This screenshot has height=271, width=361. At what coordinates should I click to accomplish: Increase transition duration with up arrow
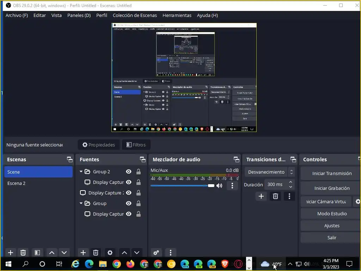[x=290, y=182]
